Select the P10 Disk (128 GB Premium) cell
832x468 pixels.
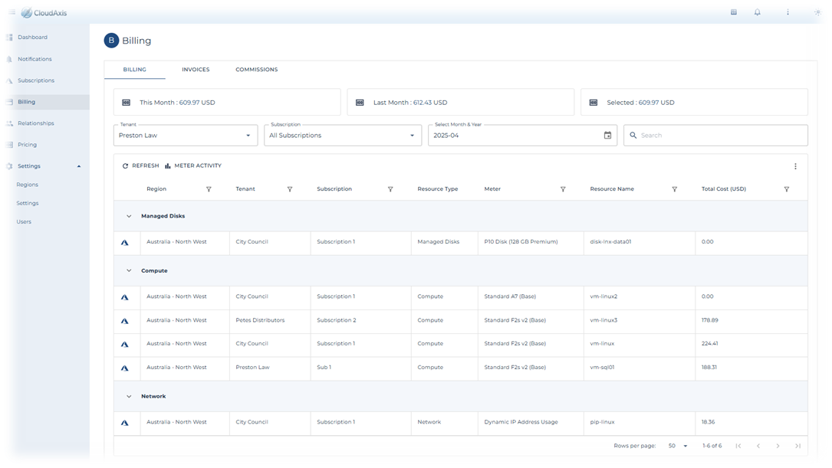tap(531, 242)
